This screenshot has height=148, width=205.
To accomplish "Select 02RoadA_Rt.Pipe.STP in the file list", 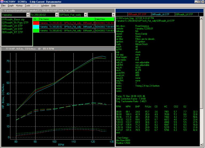I will coord(15,23).
